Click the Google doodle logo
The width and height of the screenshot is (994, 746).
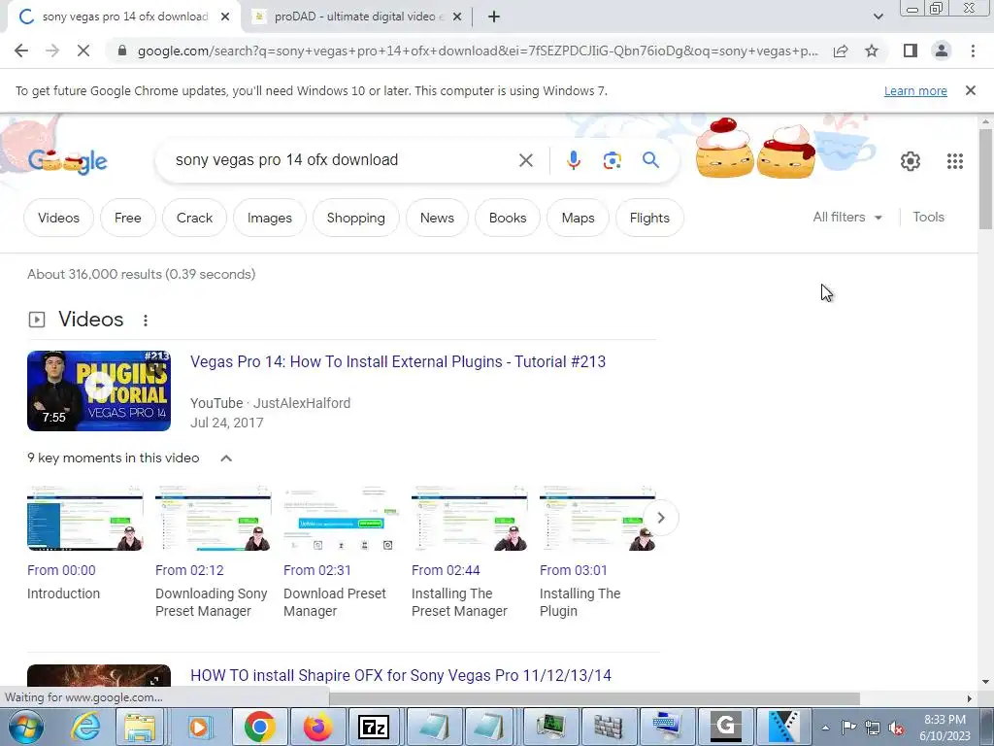(68, 162)
